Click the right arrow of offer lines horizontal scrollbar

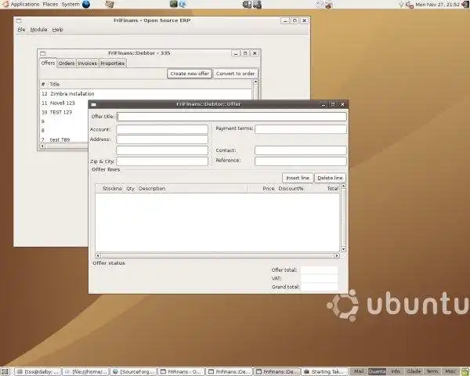[x=337, y=256]
